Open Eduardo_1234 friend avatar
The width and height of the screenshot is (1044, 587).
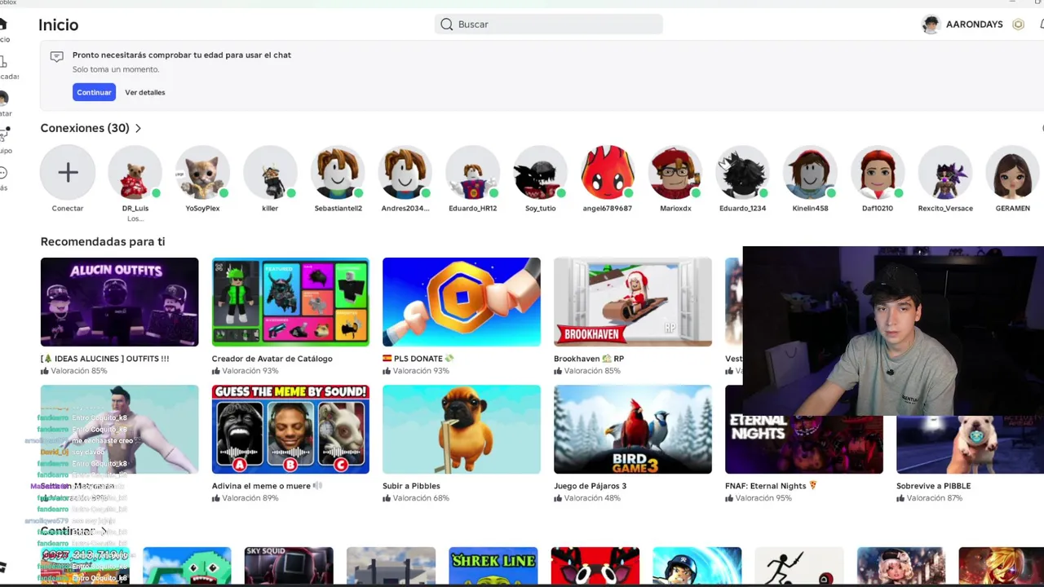coord(743,172)
